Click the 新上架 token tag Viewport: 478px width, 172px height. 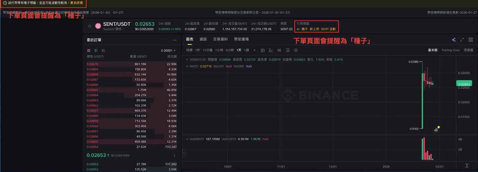coord(314,29)
